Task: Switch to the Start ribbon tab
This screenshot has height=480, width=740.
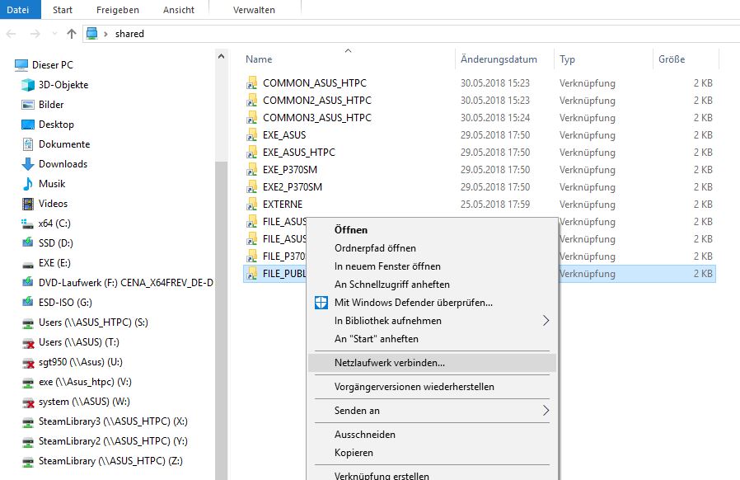Action: point(63,10)
